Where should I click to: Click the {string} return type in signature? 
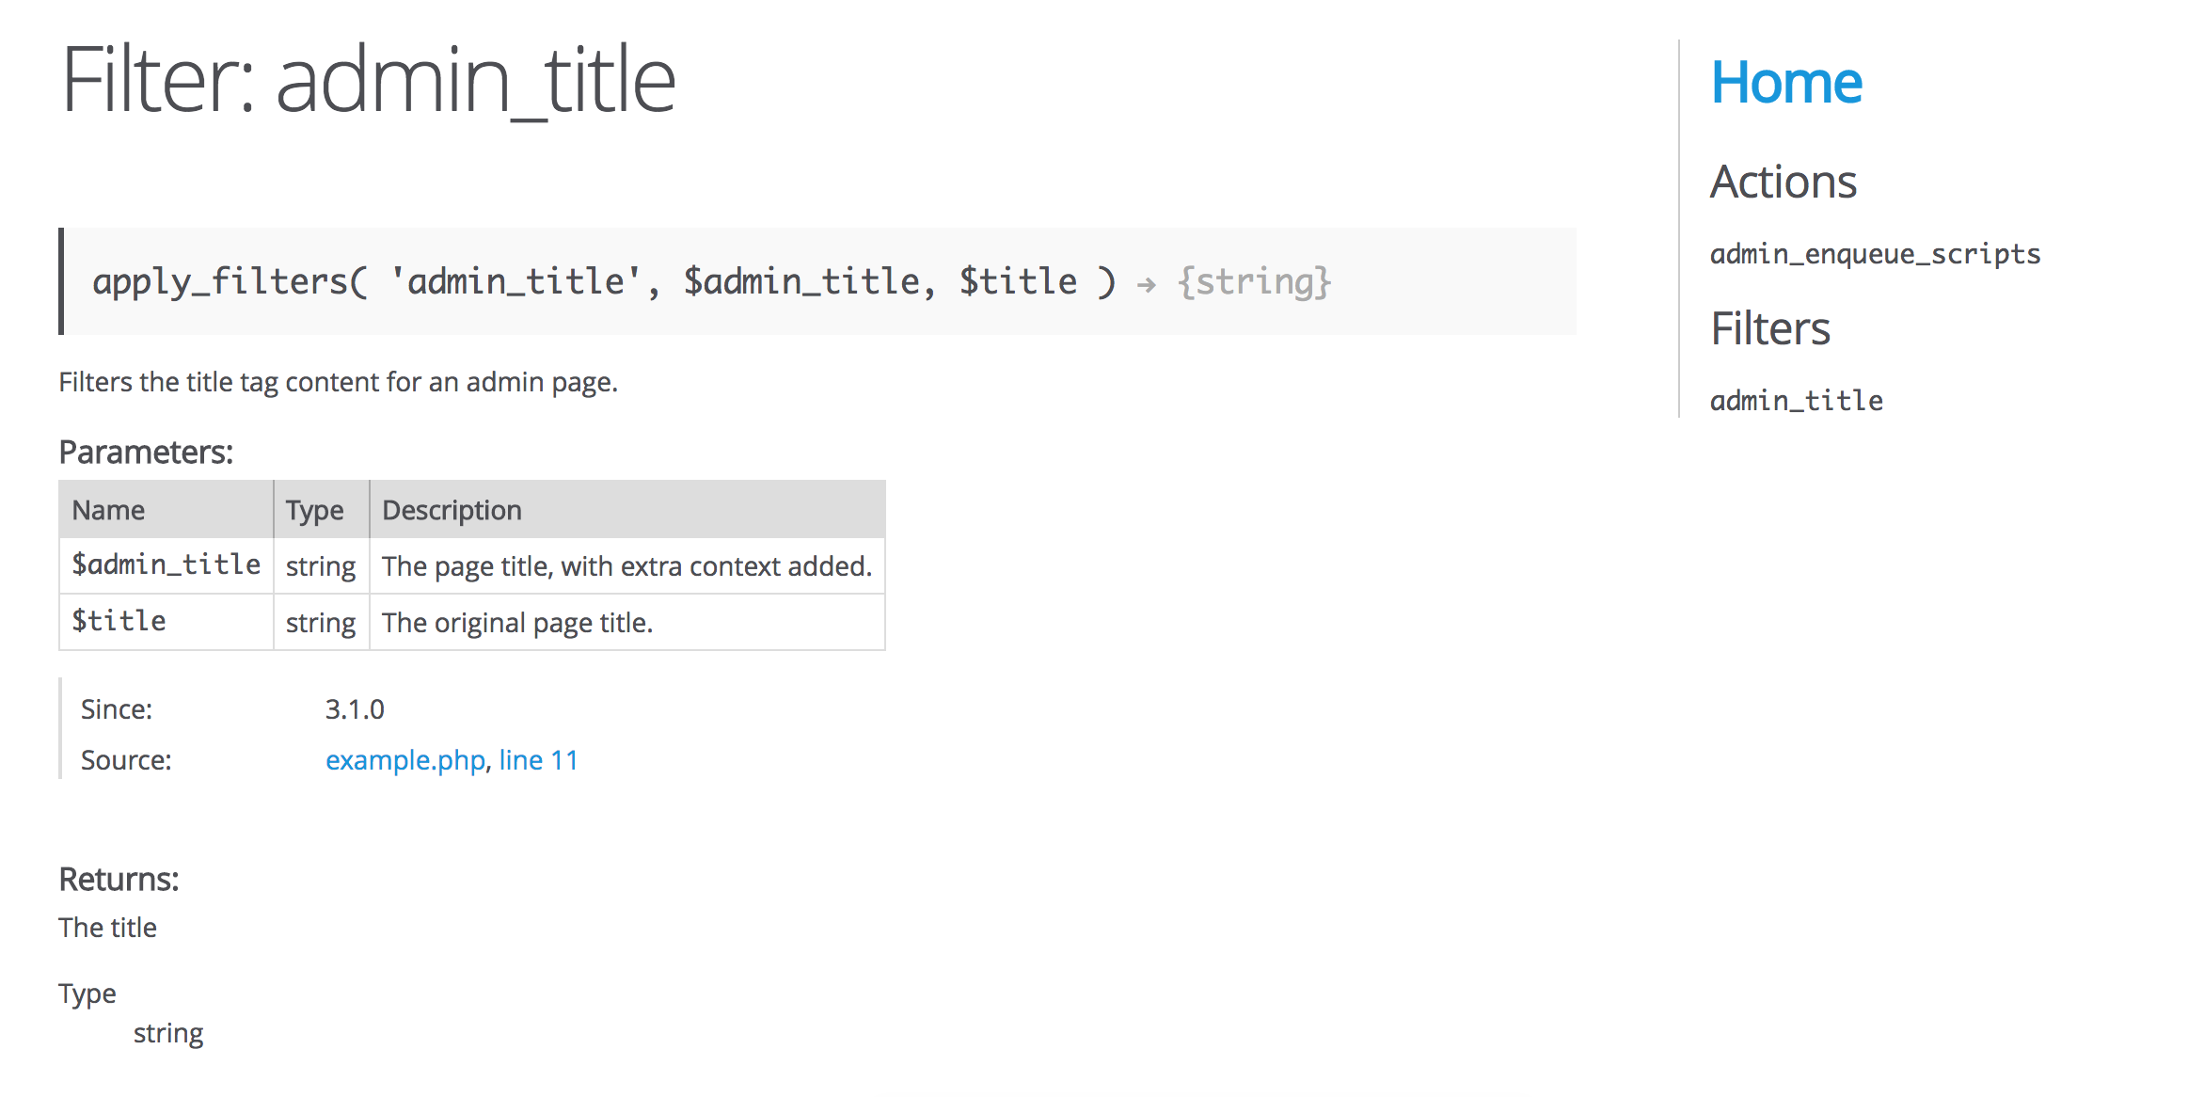point(1255,281)
